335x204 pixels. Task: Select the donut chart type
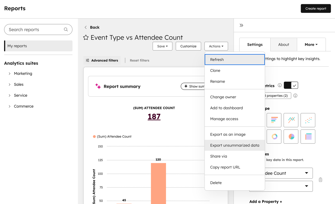coord(274,137)
